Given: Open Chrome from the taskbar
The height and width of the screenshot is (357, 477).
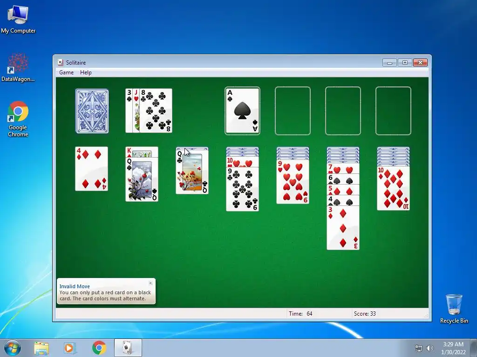Looking at the screenshot, I should point(99,348).
